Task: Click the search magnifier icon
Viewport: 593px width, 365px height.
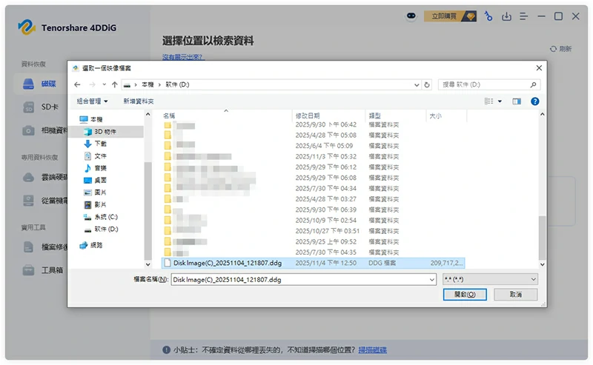Action: [533, 84]
